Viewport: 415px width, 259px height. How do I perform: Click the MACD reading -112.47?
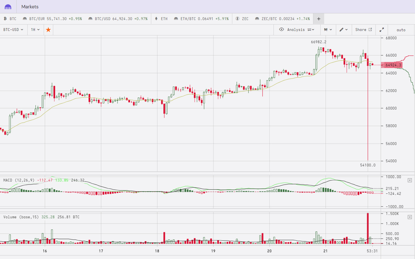pos(45,180)
